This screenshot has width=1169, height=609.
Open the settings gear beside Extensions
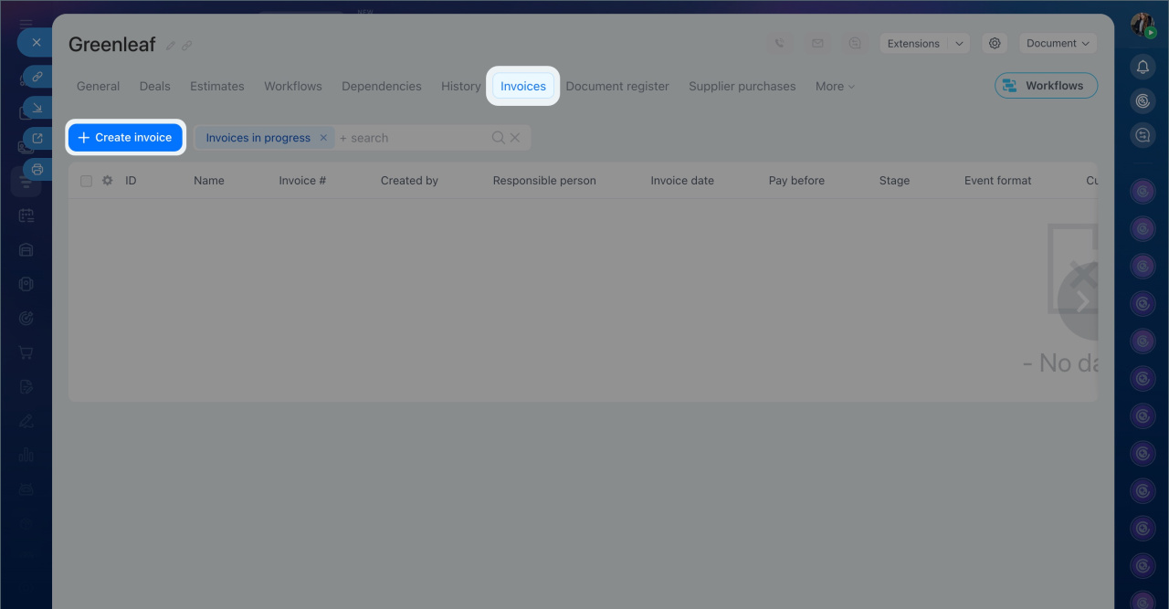pos(995,43)
